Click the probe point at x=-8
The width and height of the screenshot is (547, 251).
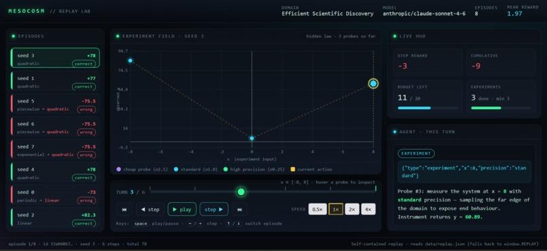point(130,60)
